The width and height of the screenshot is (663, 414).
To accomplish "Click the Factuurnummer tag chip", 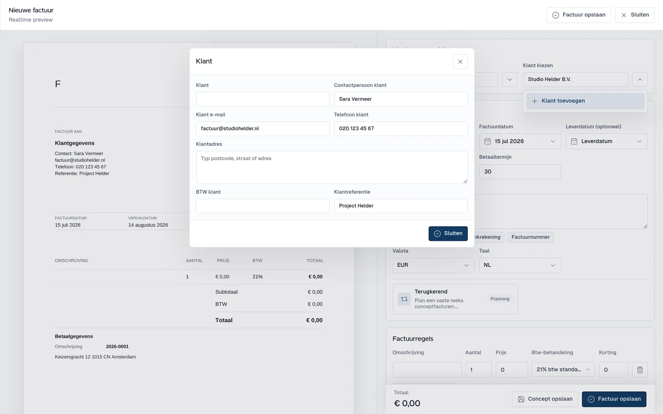I will (530, 237).
